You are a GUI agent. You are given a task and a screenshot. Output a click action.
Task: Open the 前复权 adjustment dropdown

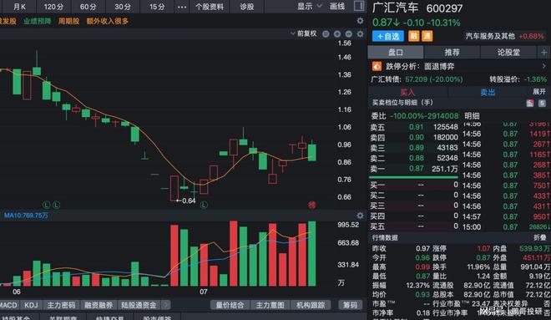pyautogui.click(x=304, y=33)
